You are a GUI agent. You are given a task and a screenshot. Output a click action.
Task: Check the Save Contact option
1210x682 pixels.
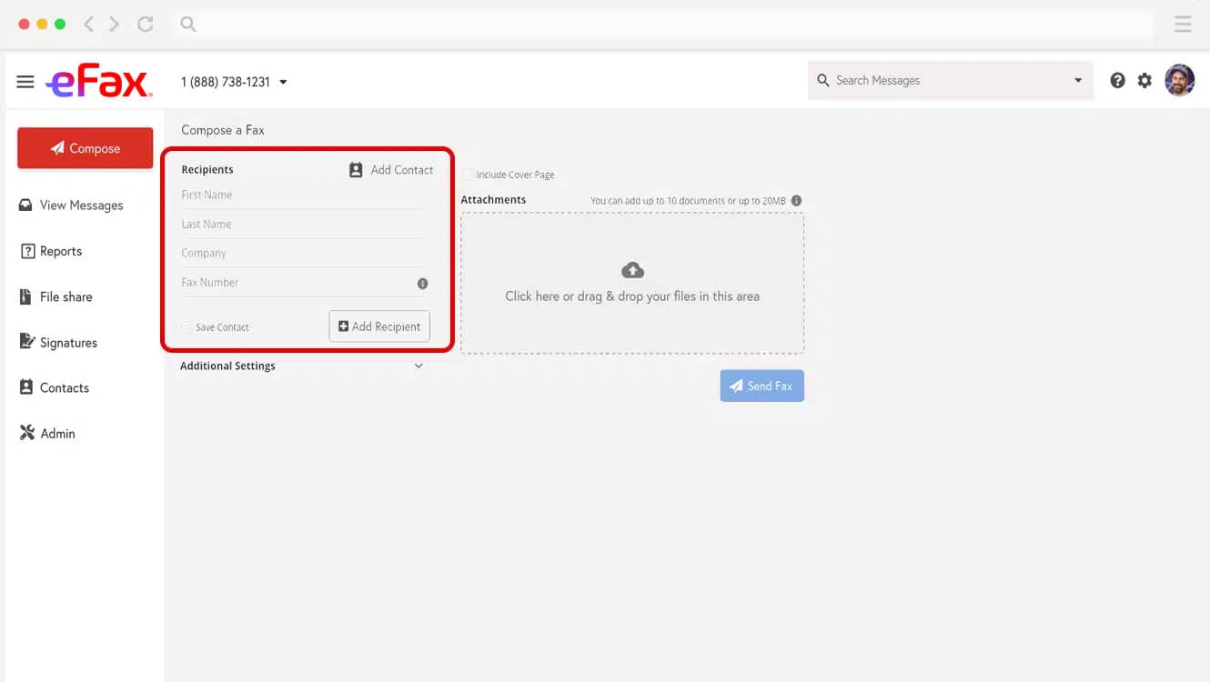point(186,326)
